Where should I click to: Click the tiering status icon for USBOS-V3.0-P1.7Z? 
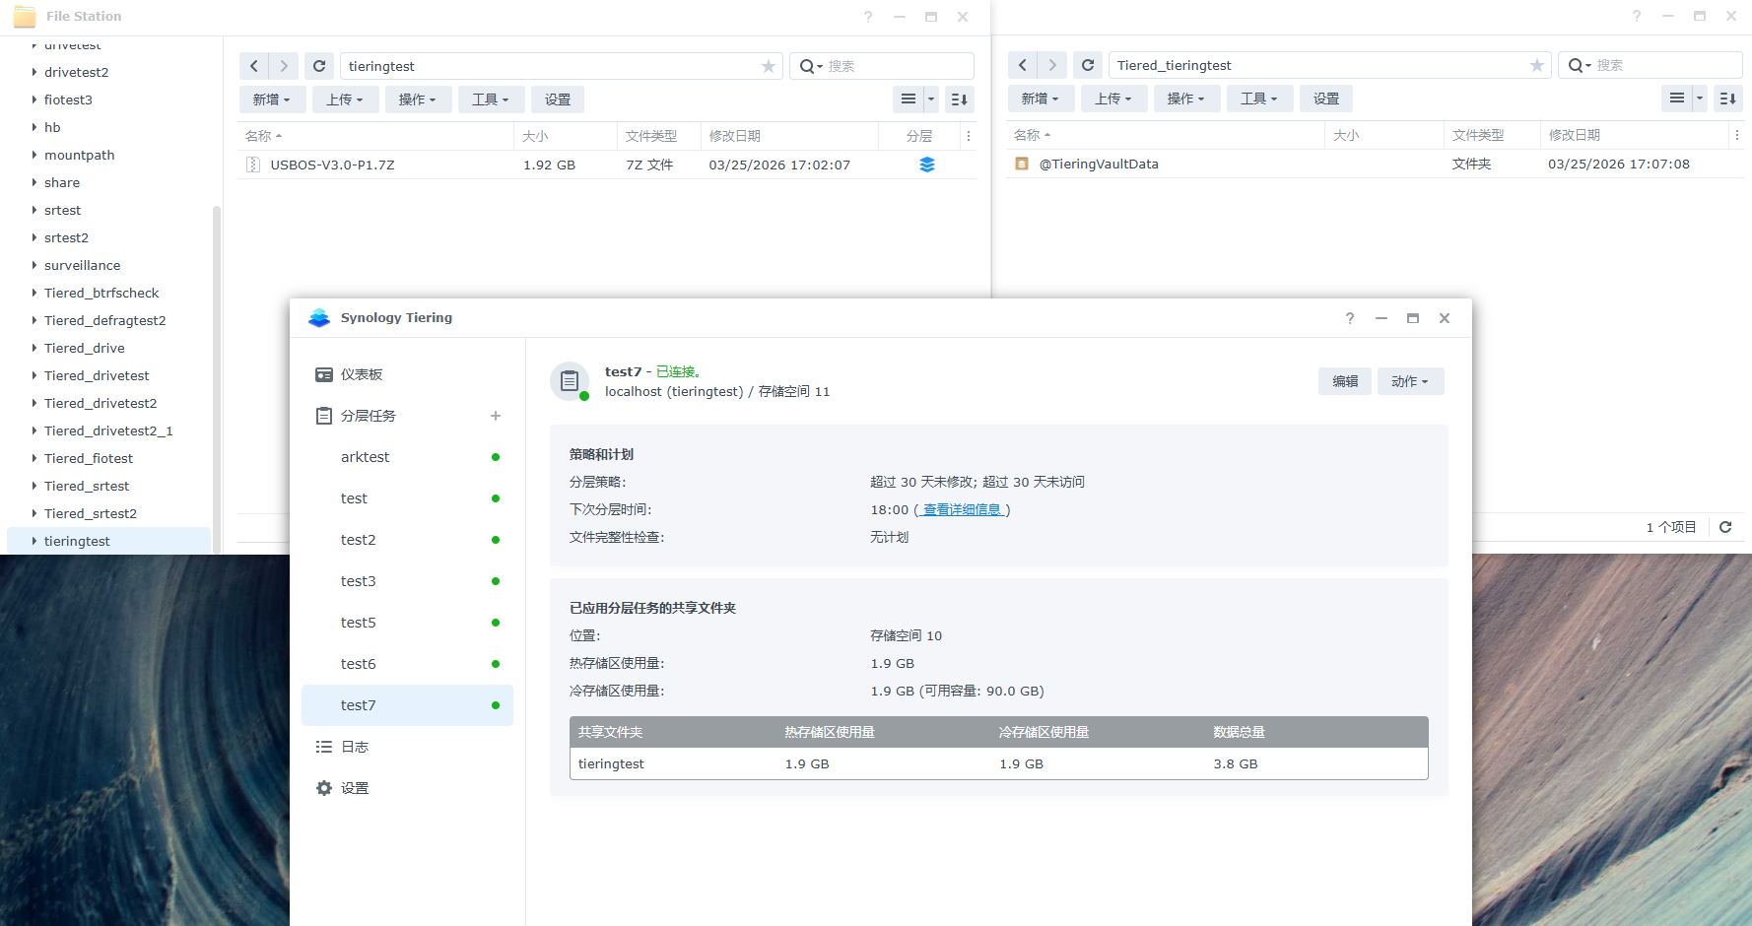(926, 165)
